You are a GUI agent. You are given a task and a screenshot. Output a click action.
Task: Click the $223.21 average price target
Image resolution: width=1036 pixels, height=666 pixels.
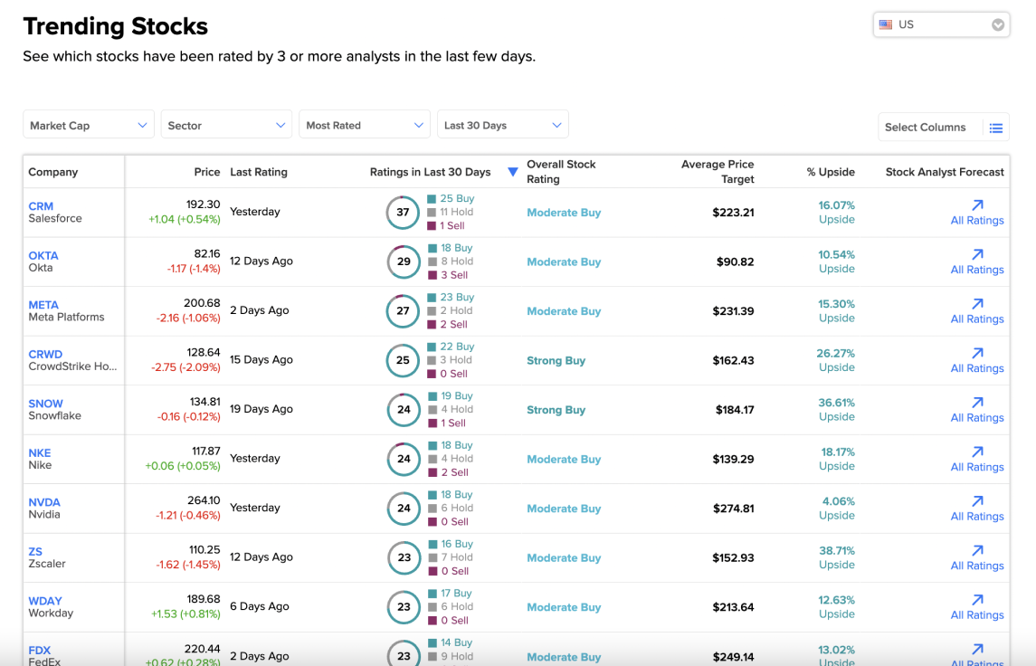tap(733, 213)
